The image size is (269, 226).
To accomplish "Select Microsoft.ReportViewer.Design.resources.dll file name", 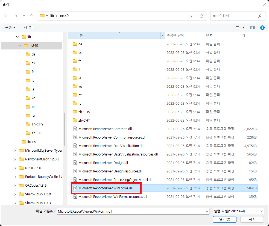I will pyautogui.click(x=110, y=171).
